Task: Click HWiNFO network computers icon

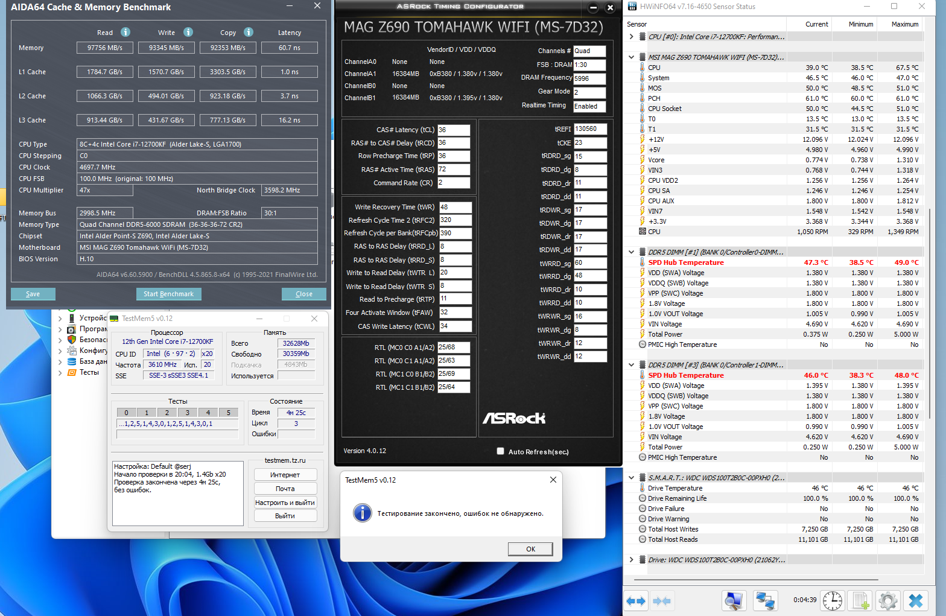Action: coord(766,601)
